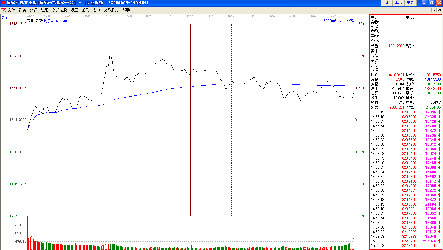Click the 1824.0146 price axis label
This screenshot has width=443, height=250.
[x=18, y=88]
